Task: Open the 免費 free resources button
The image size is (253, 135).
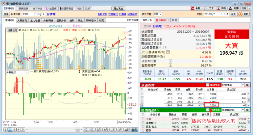Action: pos(196,8)
